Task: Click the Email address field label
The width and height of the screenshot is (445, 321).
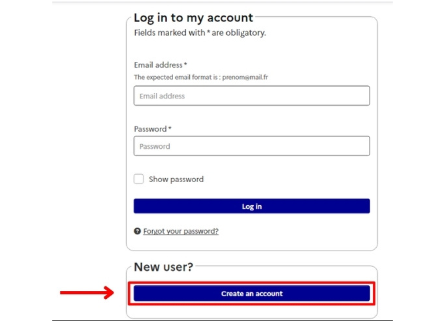Action: pos(158,65)
